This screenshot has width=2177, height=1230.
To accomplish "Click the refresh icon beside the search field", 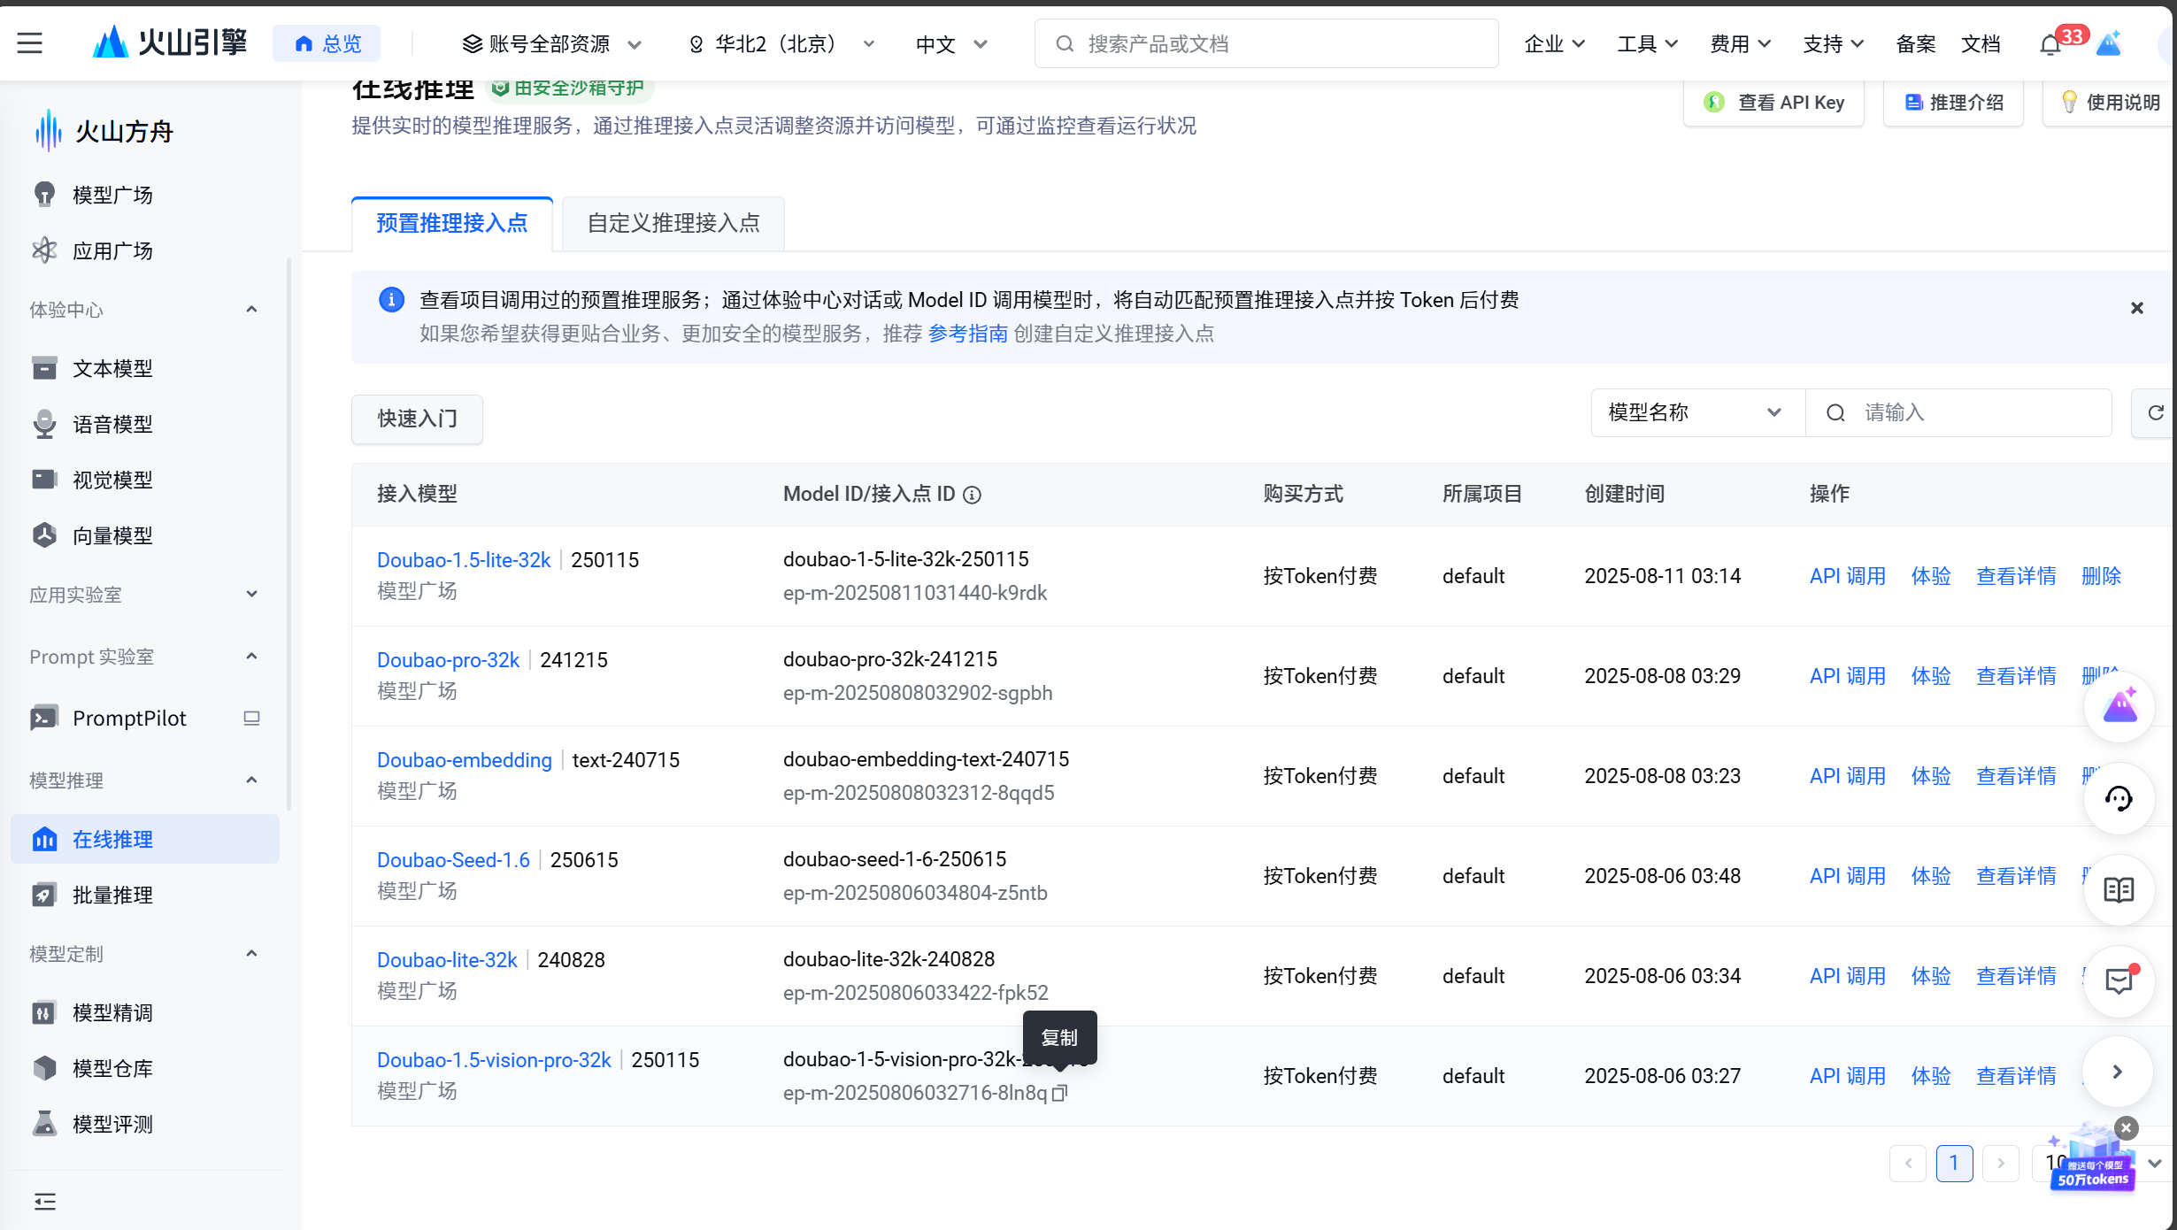I will (x=2155, y=412).
